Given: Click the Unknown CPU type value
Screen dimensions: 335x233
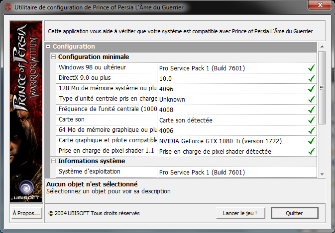Looking at the screenshot, I should (x=172, y=100).
